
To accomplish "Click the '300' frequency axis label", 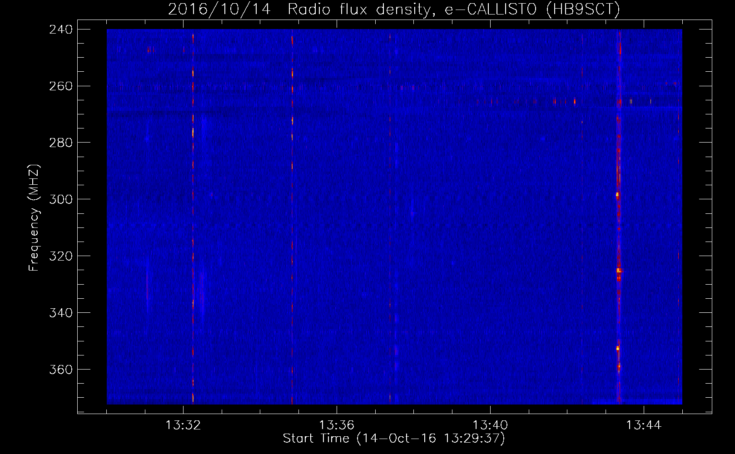I will 61,199.
